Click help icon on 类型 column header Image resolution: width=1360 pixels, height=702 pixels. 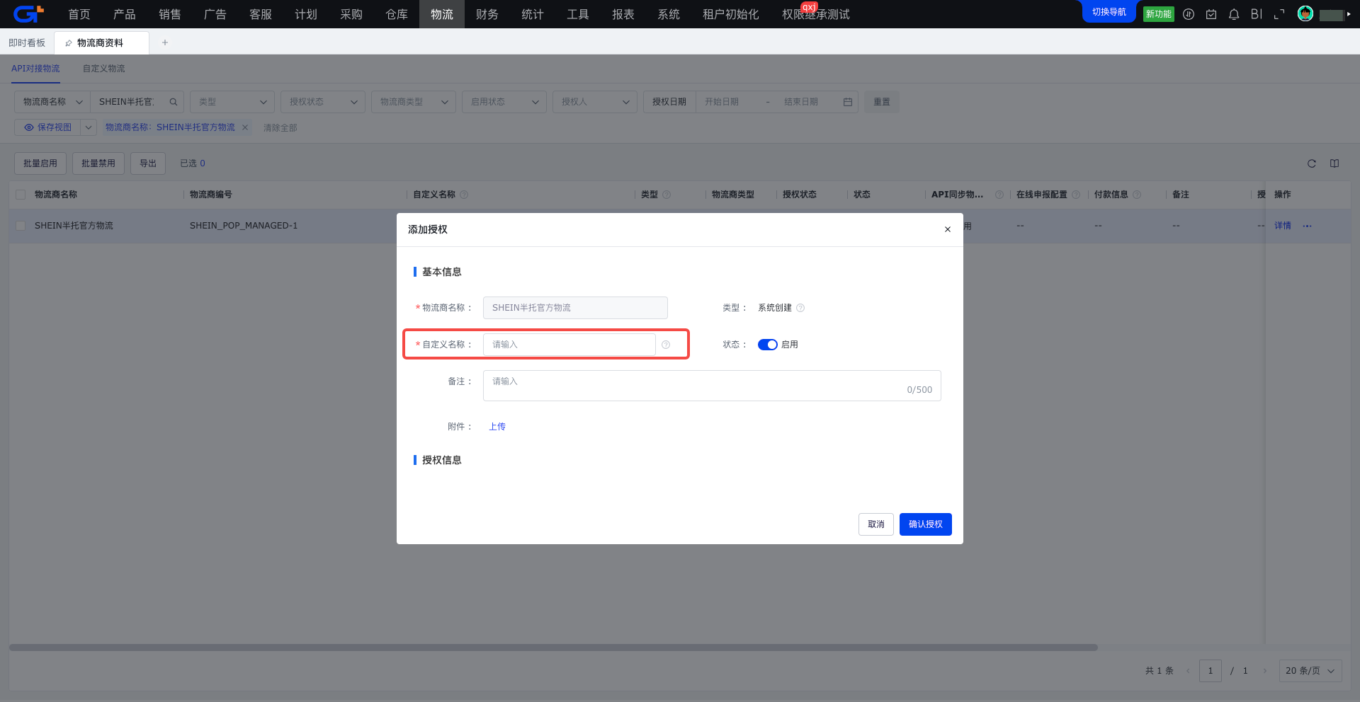667,195
